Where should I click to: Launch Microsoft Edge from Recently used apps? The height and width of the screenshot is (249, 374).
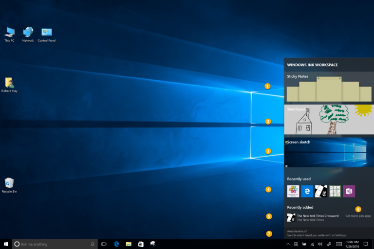click(307, 191)
